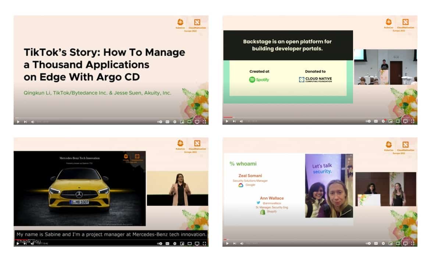Screen dimensions: 431x260
Task: Play the Backstage developer portals video
Action: point(227,121)
